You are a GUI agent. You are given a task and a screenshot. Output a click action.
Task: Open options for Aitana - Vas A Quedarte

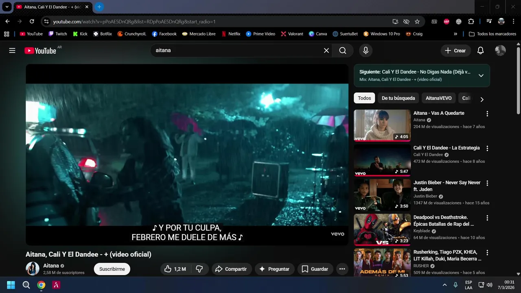(487, 114)
